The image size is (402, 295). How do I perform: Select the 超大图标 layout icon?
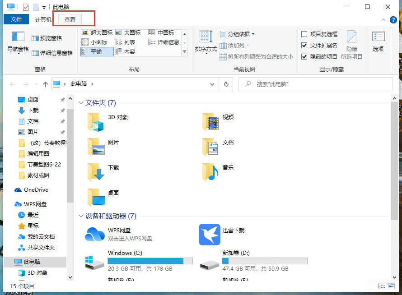coord(85,32)
